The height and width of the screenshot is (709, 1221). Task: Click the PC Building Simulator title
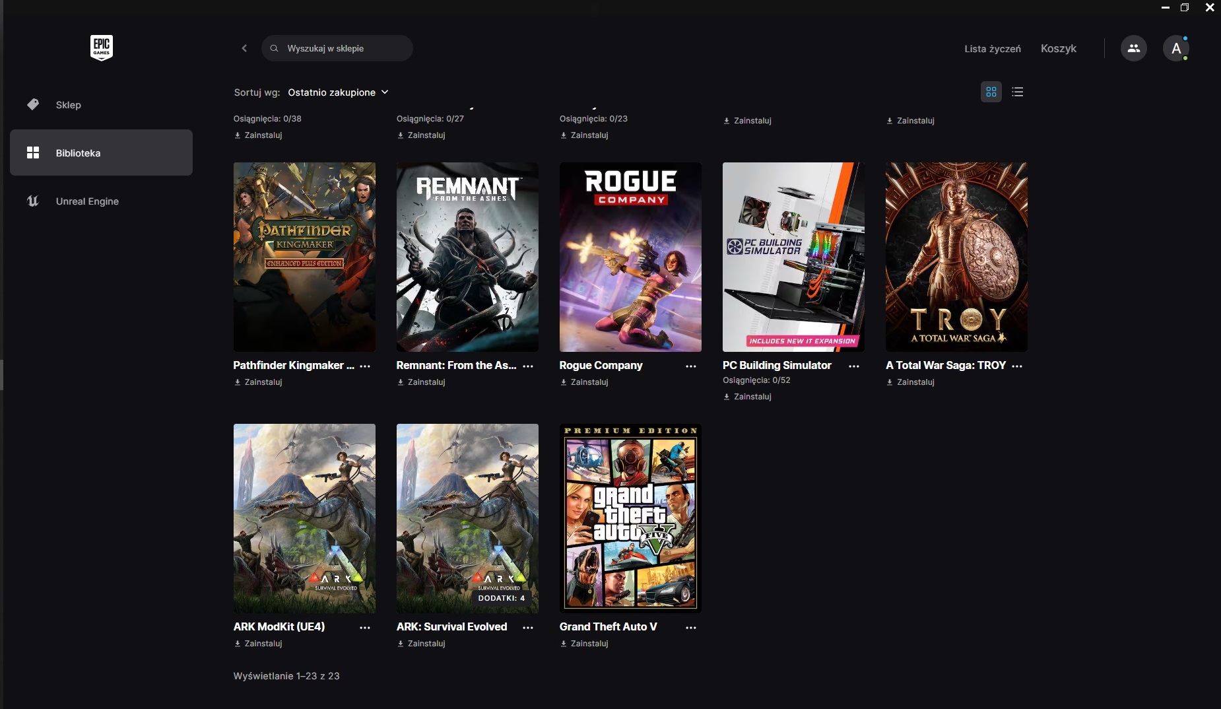[777, 365]
